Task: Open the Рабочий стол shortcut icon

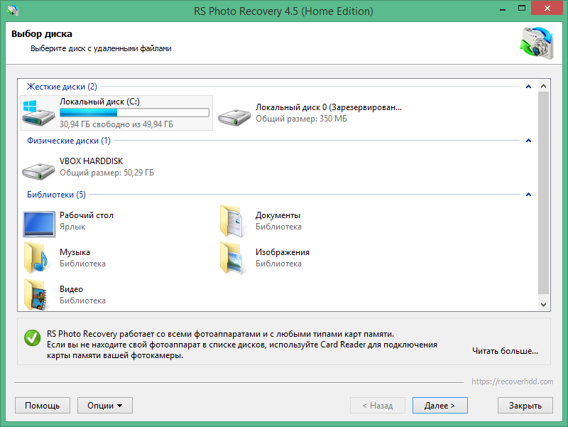Action: [38, 223]
